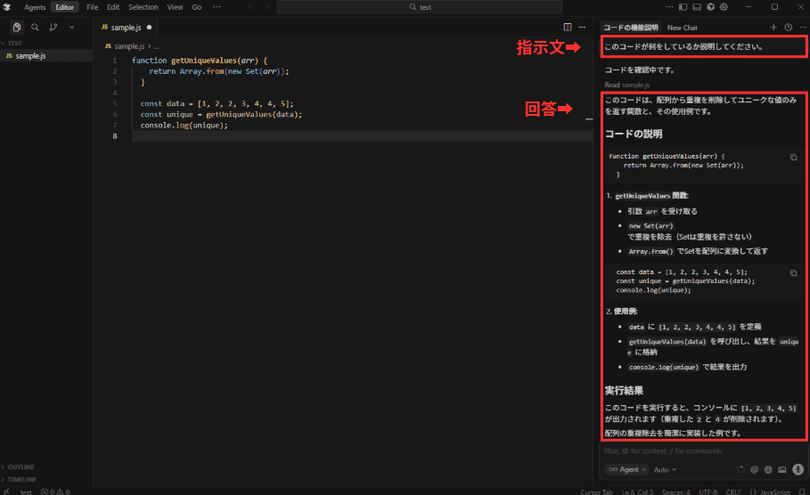
Task: Go forward with the right navigation arrow
Action: [x=267, y=7]
